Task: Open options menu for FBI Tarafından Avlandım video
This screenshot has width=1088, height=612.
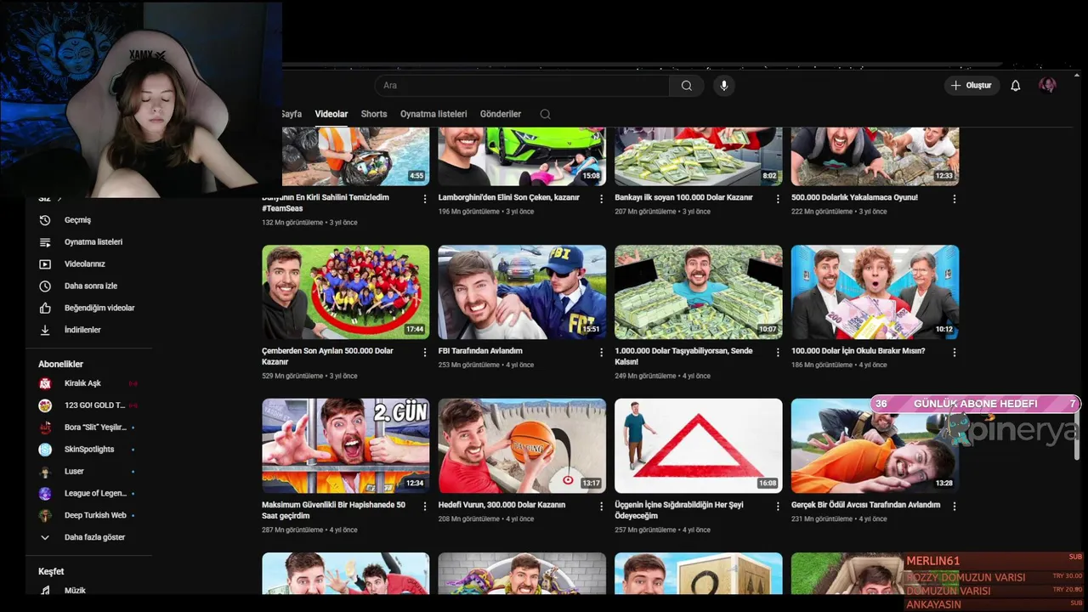Action: [601, 352]
